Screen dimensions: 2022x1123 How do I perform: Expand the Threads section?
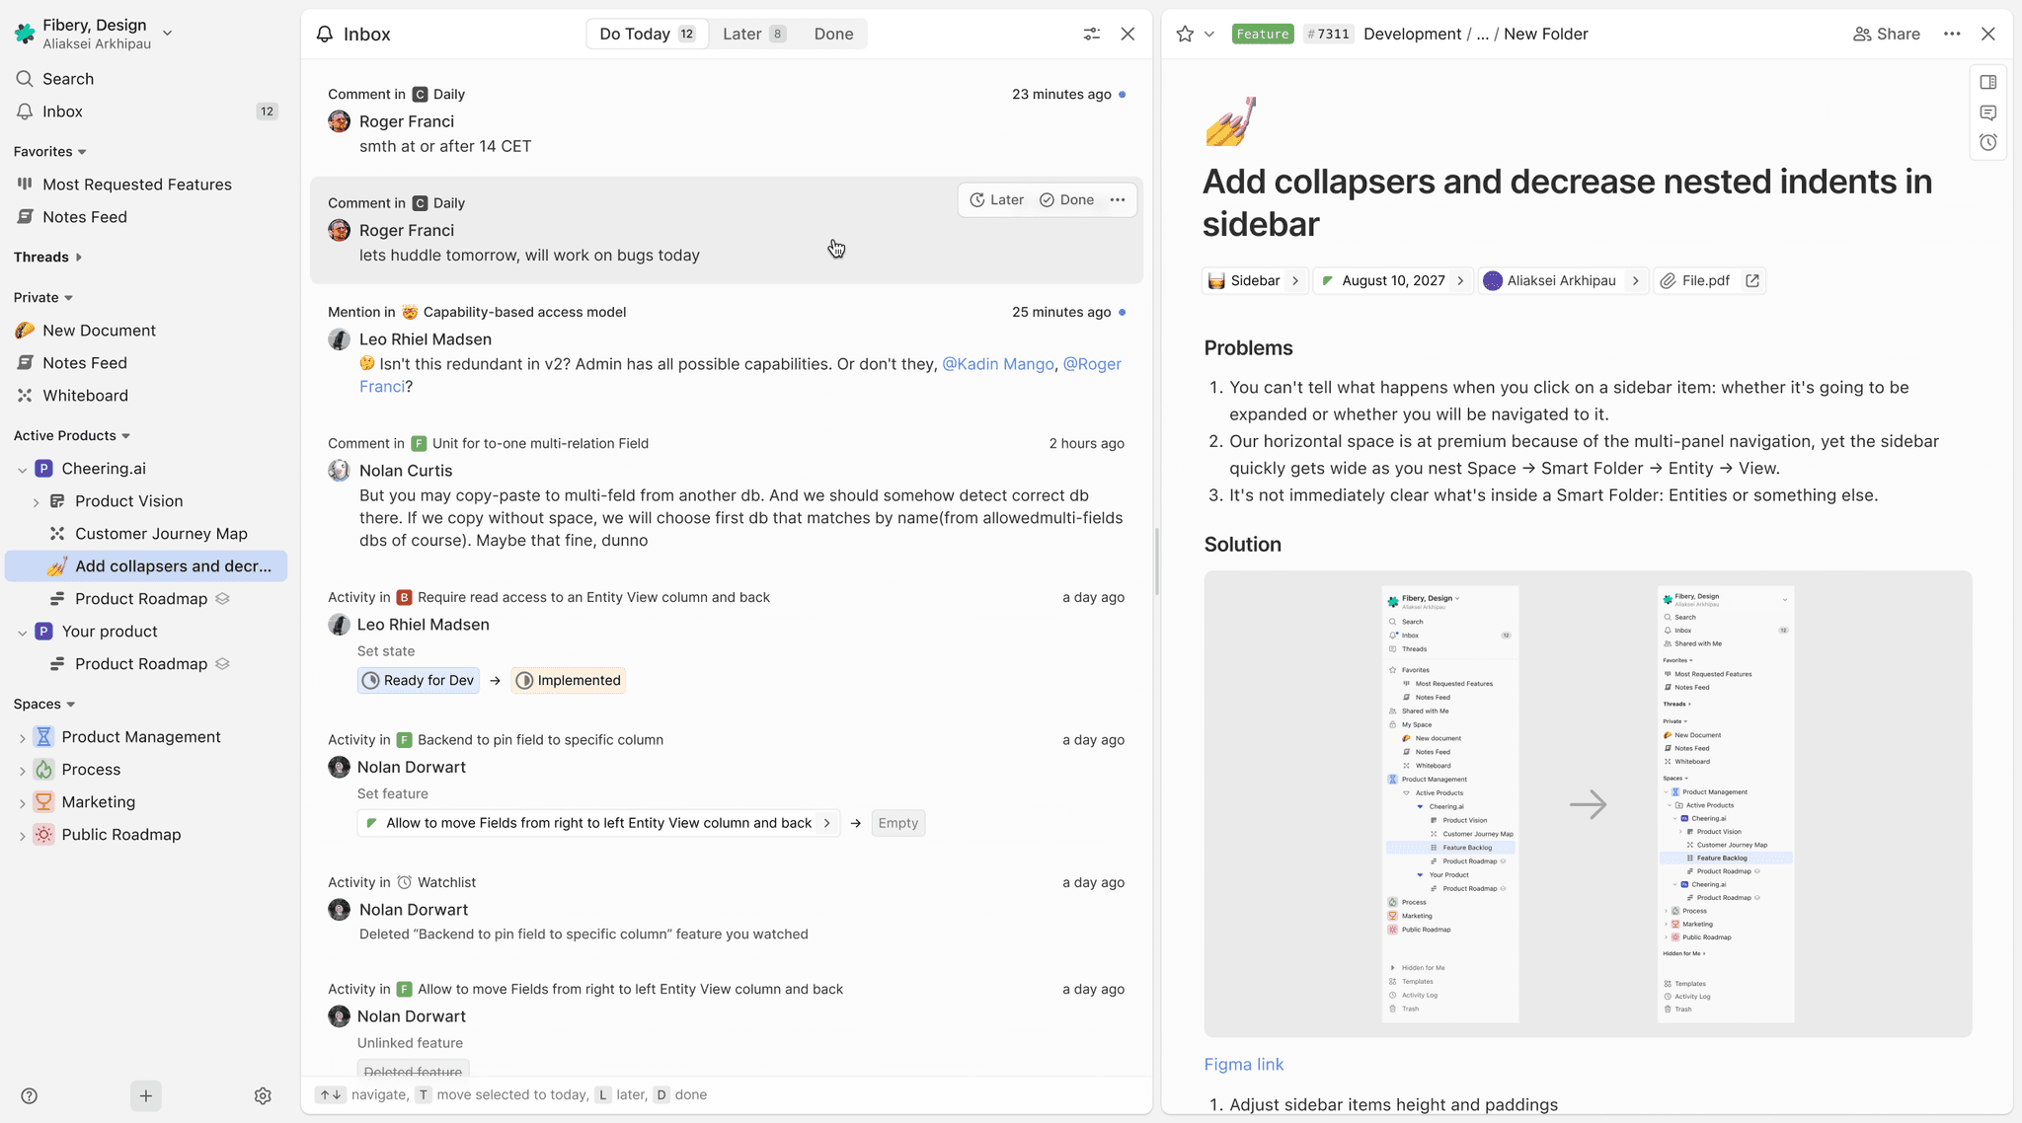tap(79, 258)
